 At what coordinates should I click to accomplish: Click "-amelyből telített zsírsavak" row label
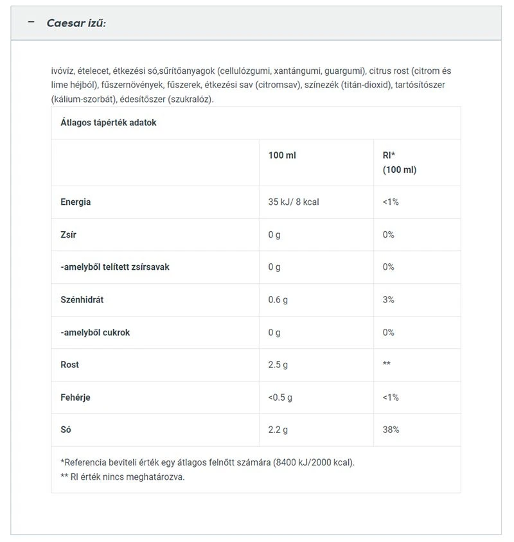[x=115, y=267]
